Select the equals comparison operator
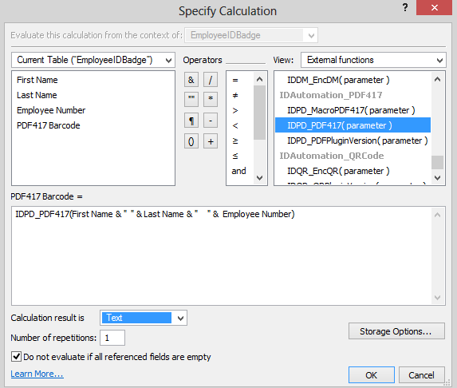The image size is (457, 388). [x=235, y=80]
